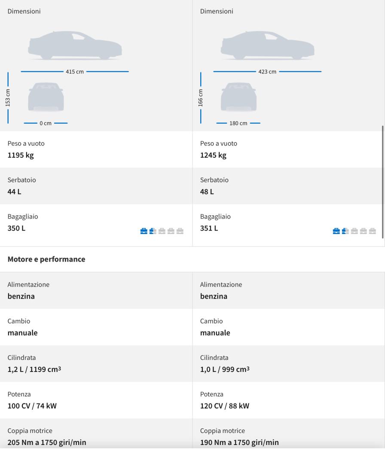This screenshot has height=451, width=385.
Task: Click first blue suitcase icon beside 351 L
Action: [336, 231]
